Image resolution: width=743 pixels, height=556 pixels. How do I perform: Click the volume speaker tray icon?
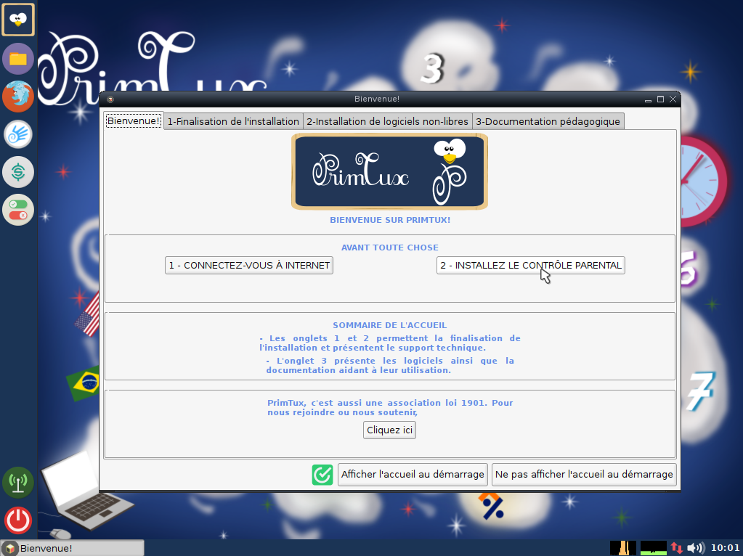pos(696,548)
